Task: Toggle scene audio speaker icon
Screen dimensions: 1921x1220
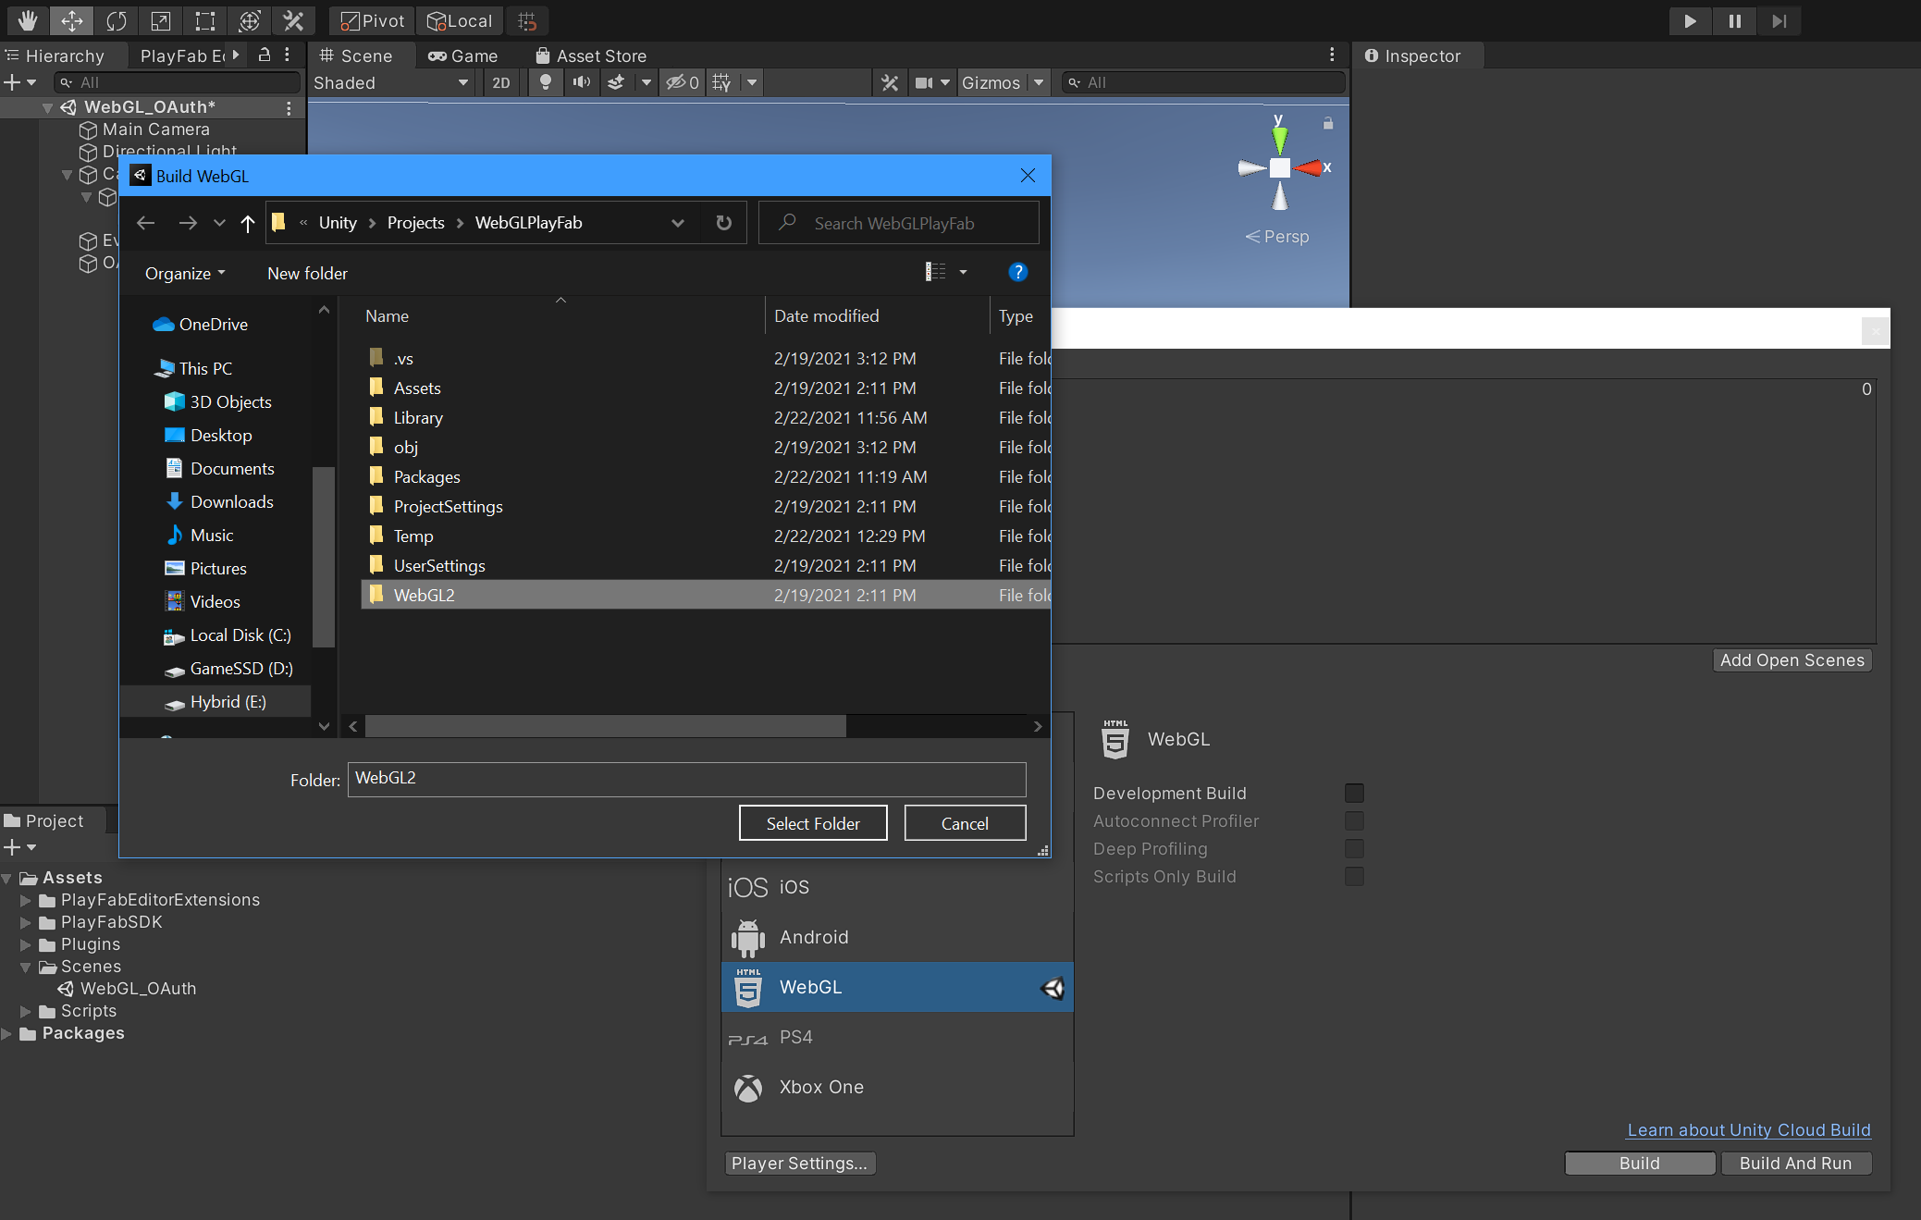Action: coord(581,82)
